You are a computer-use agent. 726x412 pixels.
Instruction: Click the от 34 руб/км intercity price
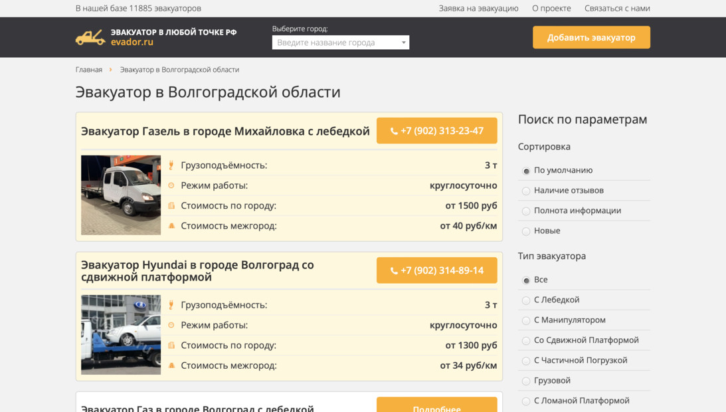(x=468, y=365)
